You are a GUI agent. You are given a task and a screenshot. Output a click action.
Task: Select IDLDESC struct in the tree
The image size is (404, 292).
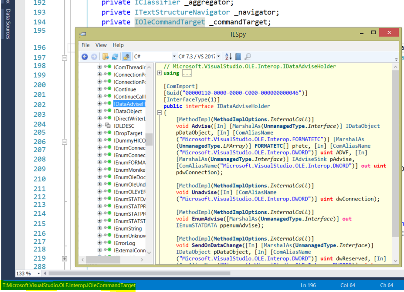pos(124,126)
